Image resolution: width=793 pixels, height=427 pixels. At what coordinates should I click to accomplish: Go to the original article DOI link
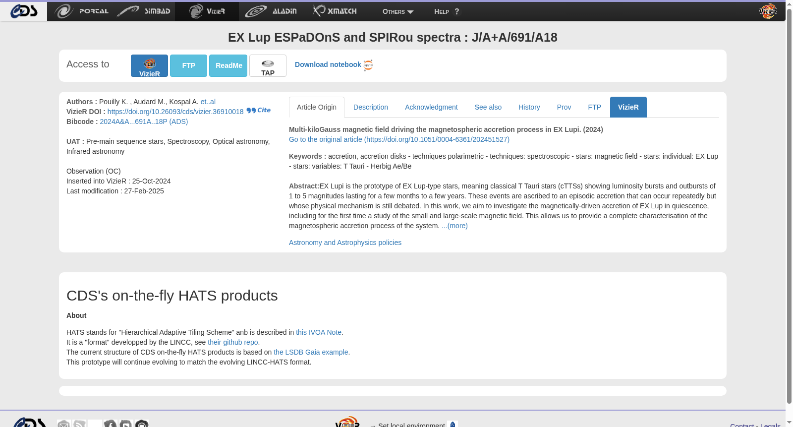click(x=399, y=139)
